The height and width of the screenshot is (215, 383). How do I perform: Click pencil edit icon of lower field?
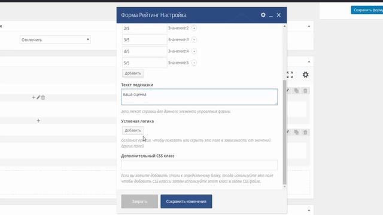pos(288,132)
